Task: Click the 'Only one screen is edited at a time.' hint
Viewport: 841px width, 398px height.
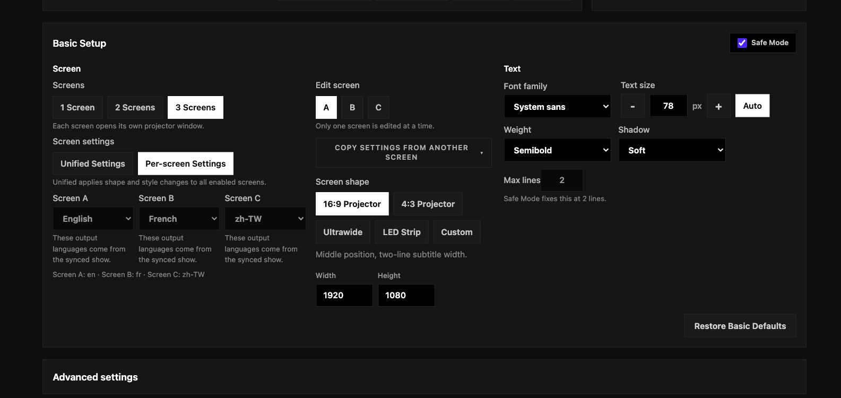Action: click(375, 126)
